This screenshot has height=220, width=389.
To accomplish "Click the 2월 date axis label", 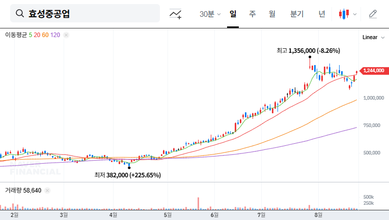I will (14, 215).
